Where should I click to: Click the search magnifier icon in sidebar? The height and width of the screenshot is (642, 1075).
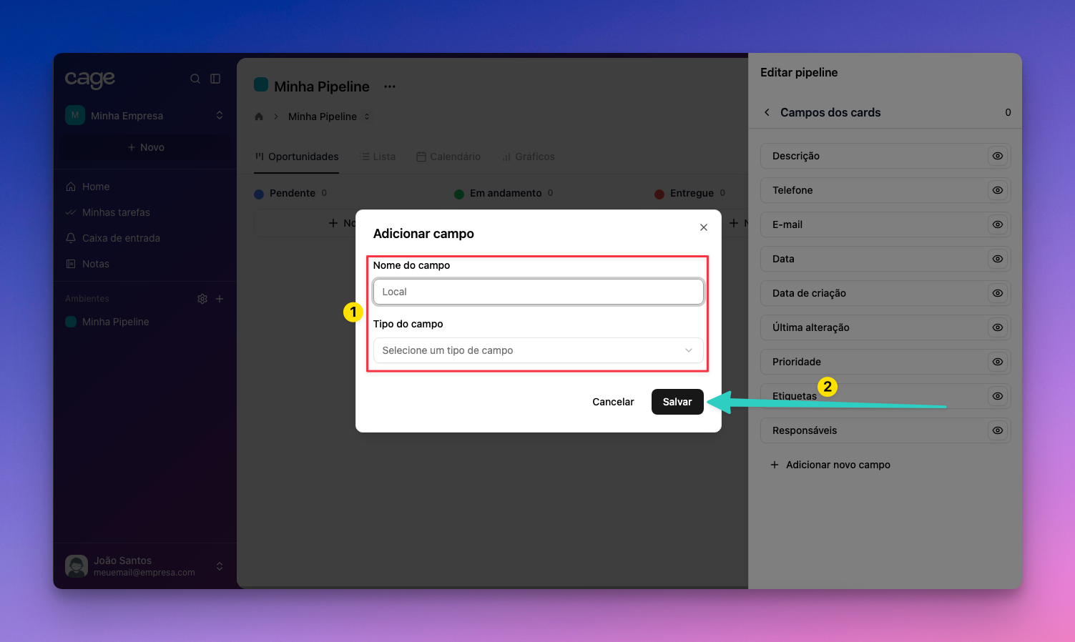(195, 79)
